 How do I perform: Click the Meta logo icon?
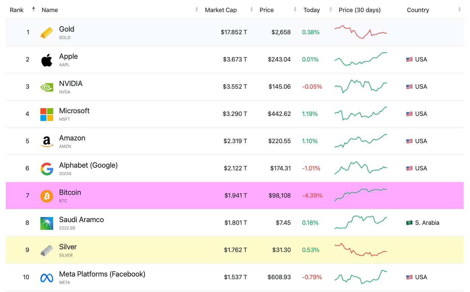point(47,278)
